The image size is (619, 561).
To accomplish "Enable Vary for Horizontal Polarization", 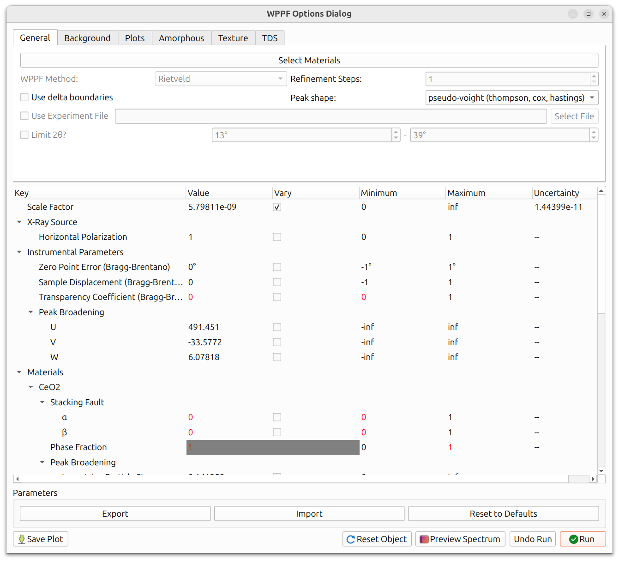I will 277,237.
